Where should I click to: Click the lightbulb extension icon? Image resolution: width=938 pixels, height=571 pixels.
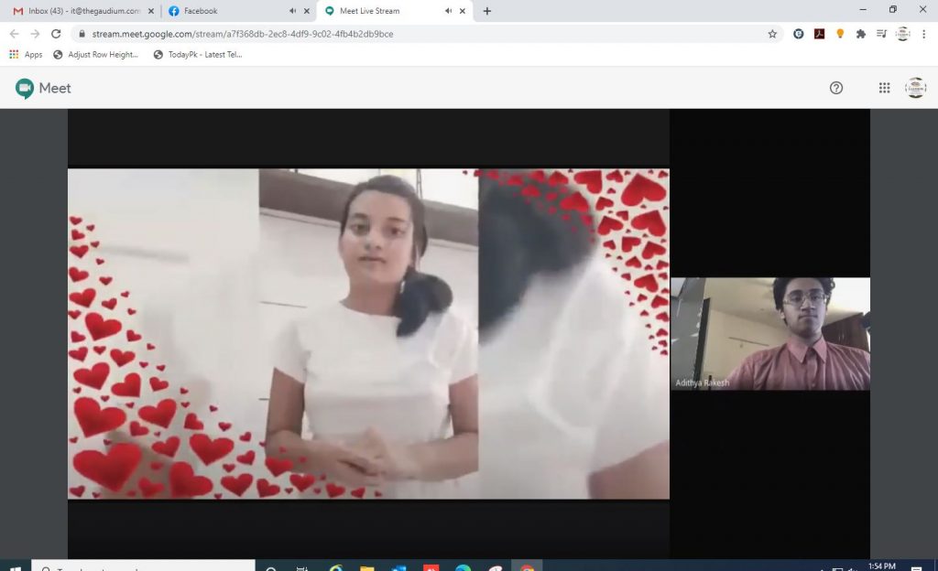coord(840,34)
